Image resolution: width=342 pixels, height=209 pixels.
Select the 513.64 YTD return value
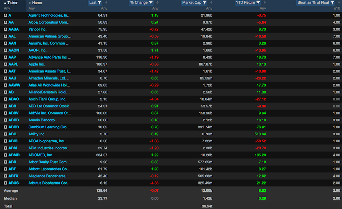coord(260,134)
